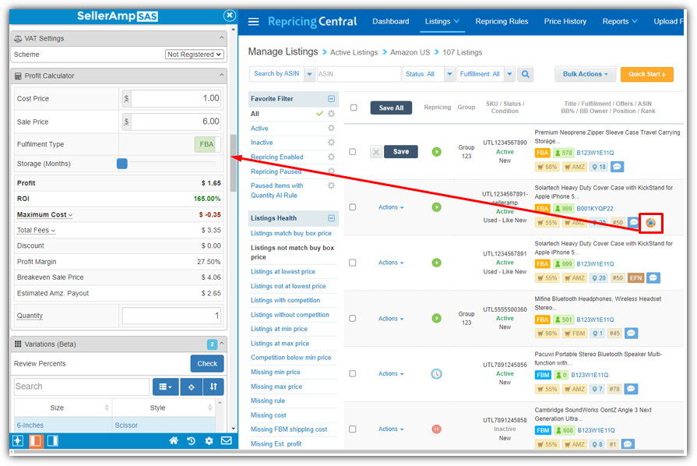Tick the select-all checkbox in listings header
The width and height of the screenshot is (697, 466).
point(354,108)
